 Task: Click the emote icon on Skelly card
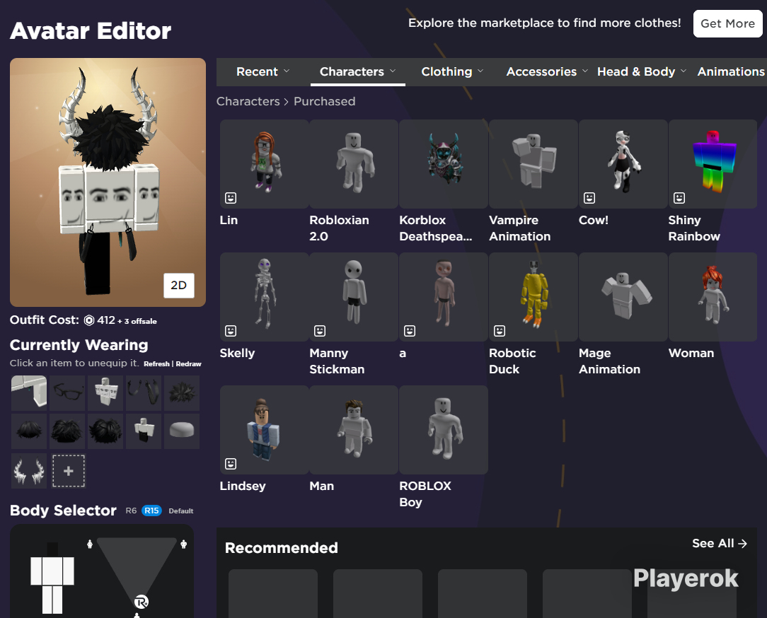[231, 331]
